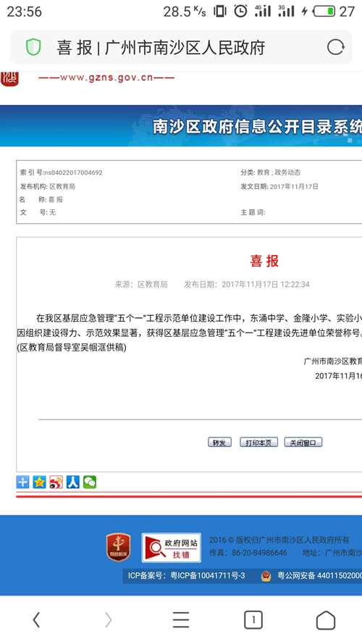Image resolution: width=362 pixels, height=644 pixels.
Task: Open the government website error-report badge
Action: click(171, 548)
